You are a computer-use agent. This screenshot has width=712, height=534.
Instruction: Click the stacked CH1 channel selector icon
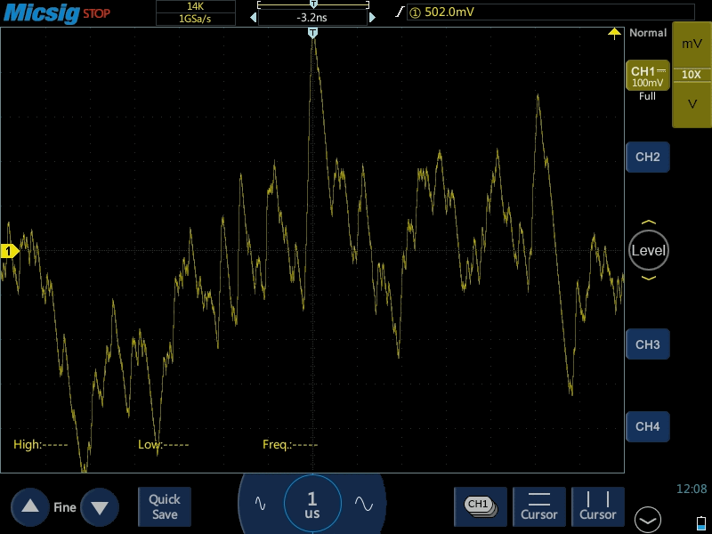click(480, 506)
